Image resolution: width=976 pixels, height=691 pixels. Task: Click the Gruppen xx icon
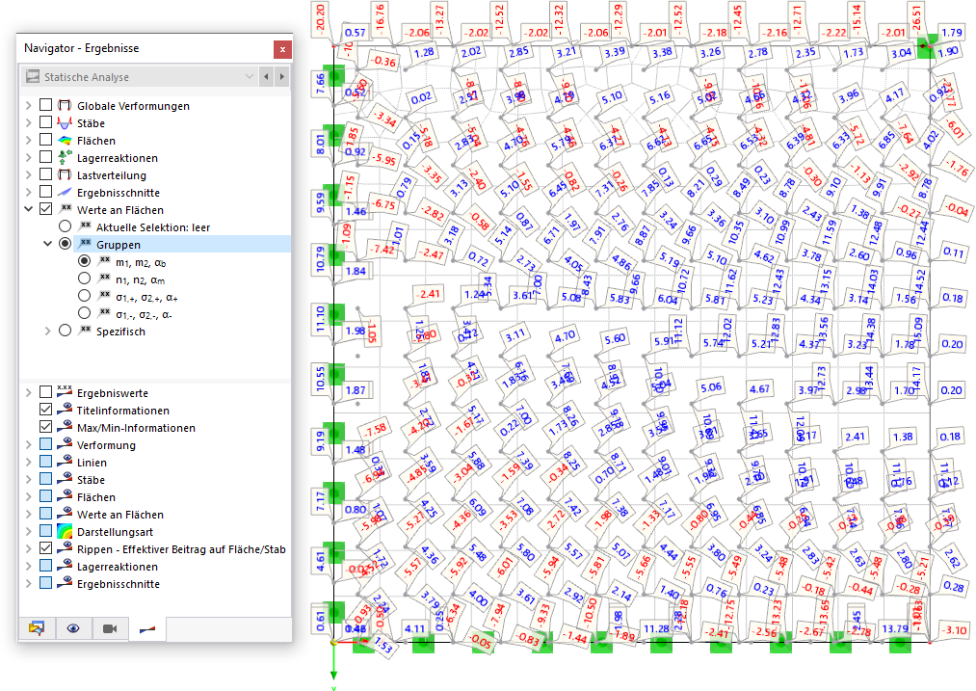pos(84,244)
